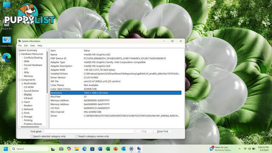Click System Information taskbar icon
The width and height of the screenshot is (272, 153).
point(139,149)
